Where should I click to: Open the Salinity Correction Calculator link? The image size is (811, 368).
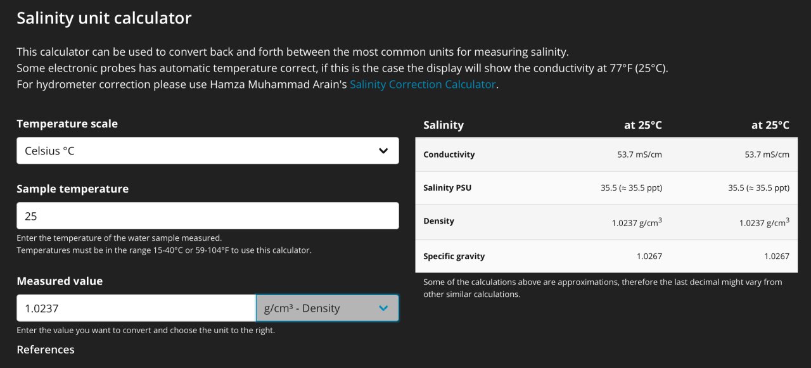[x=423, y=84]
